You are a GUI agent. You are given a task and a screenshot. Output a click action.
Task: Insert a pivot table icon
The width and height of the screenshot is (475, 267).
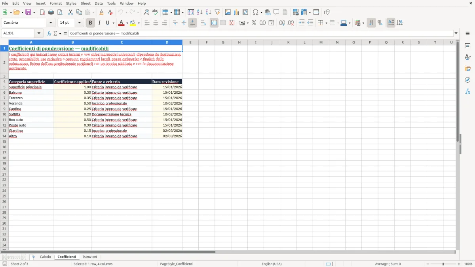[245, 12]
